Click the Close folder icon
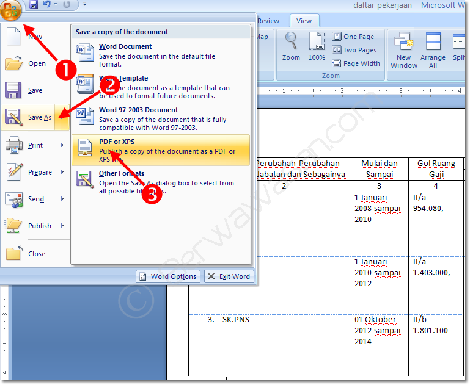Screen dimensions: 470x385 (14, 253)
